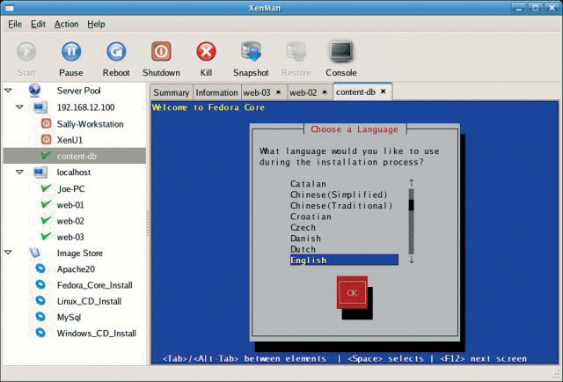Click the Reboot toolbar icon
Viewport: 563px width, 382px height.
[x=116, y=52]
